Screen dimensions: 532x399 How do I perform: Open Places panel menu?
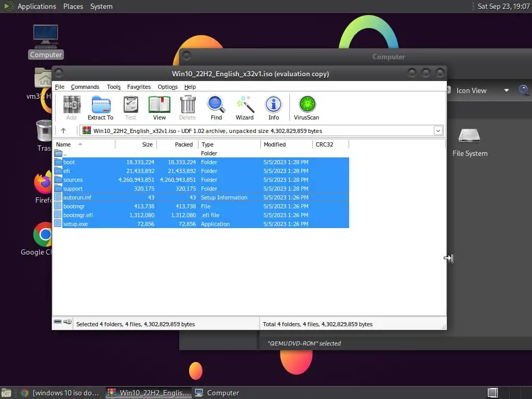click(x=73, y=6)
